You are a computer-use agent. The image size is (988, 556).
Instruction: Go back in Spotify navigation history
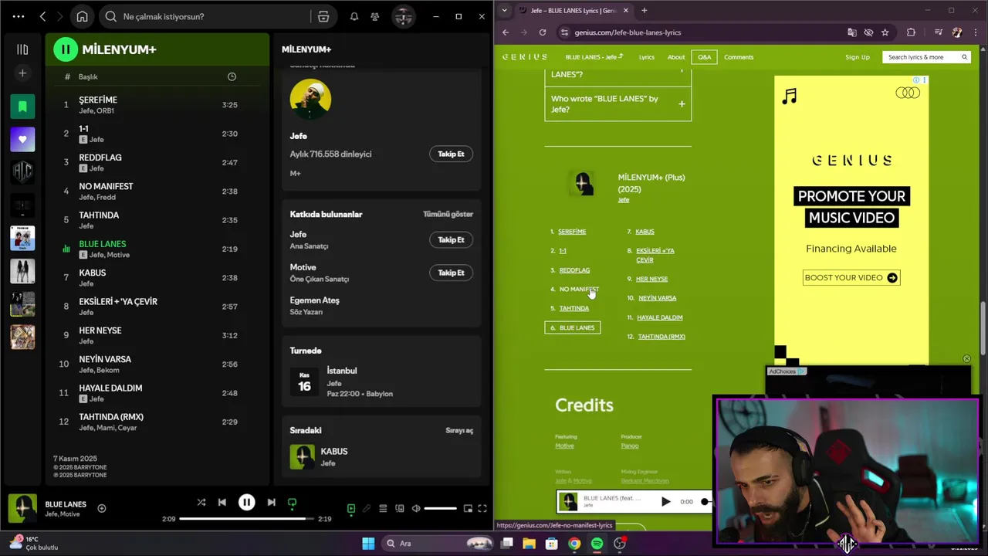42,16
